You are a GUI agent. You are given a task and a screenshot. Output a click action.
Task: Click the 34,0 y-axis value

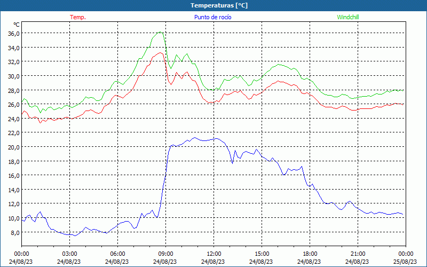(14, 48)
